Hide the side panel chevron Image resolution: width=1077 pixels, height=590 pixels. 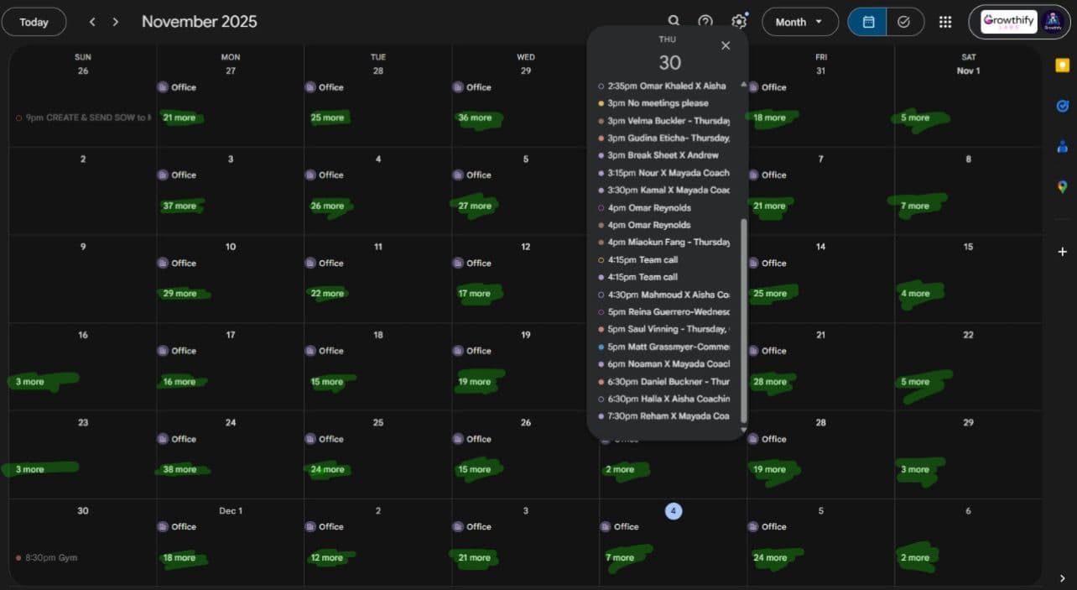coord(1062,578)
